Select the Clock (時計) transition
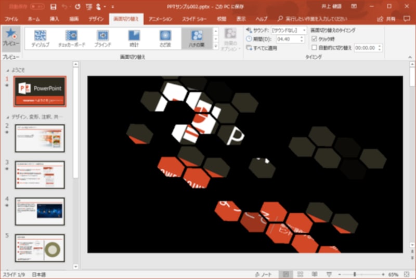This screenshot has height=279, width=416. pyautogui.click(x=134, y=38)
